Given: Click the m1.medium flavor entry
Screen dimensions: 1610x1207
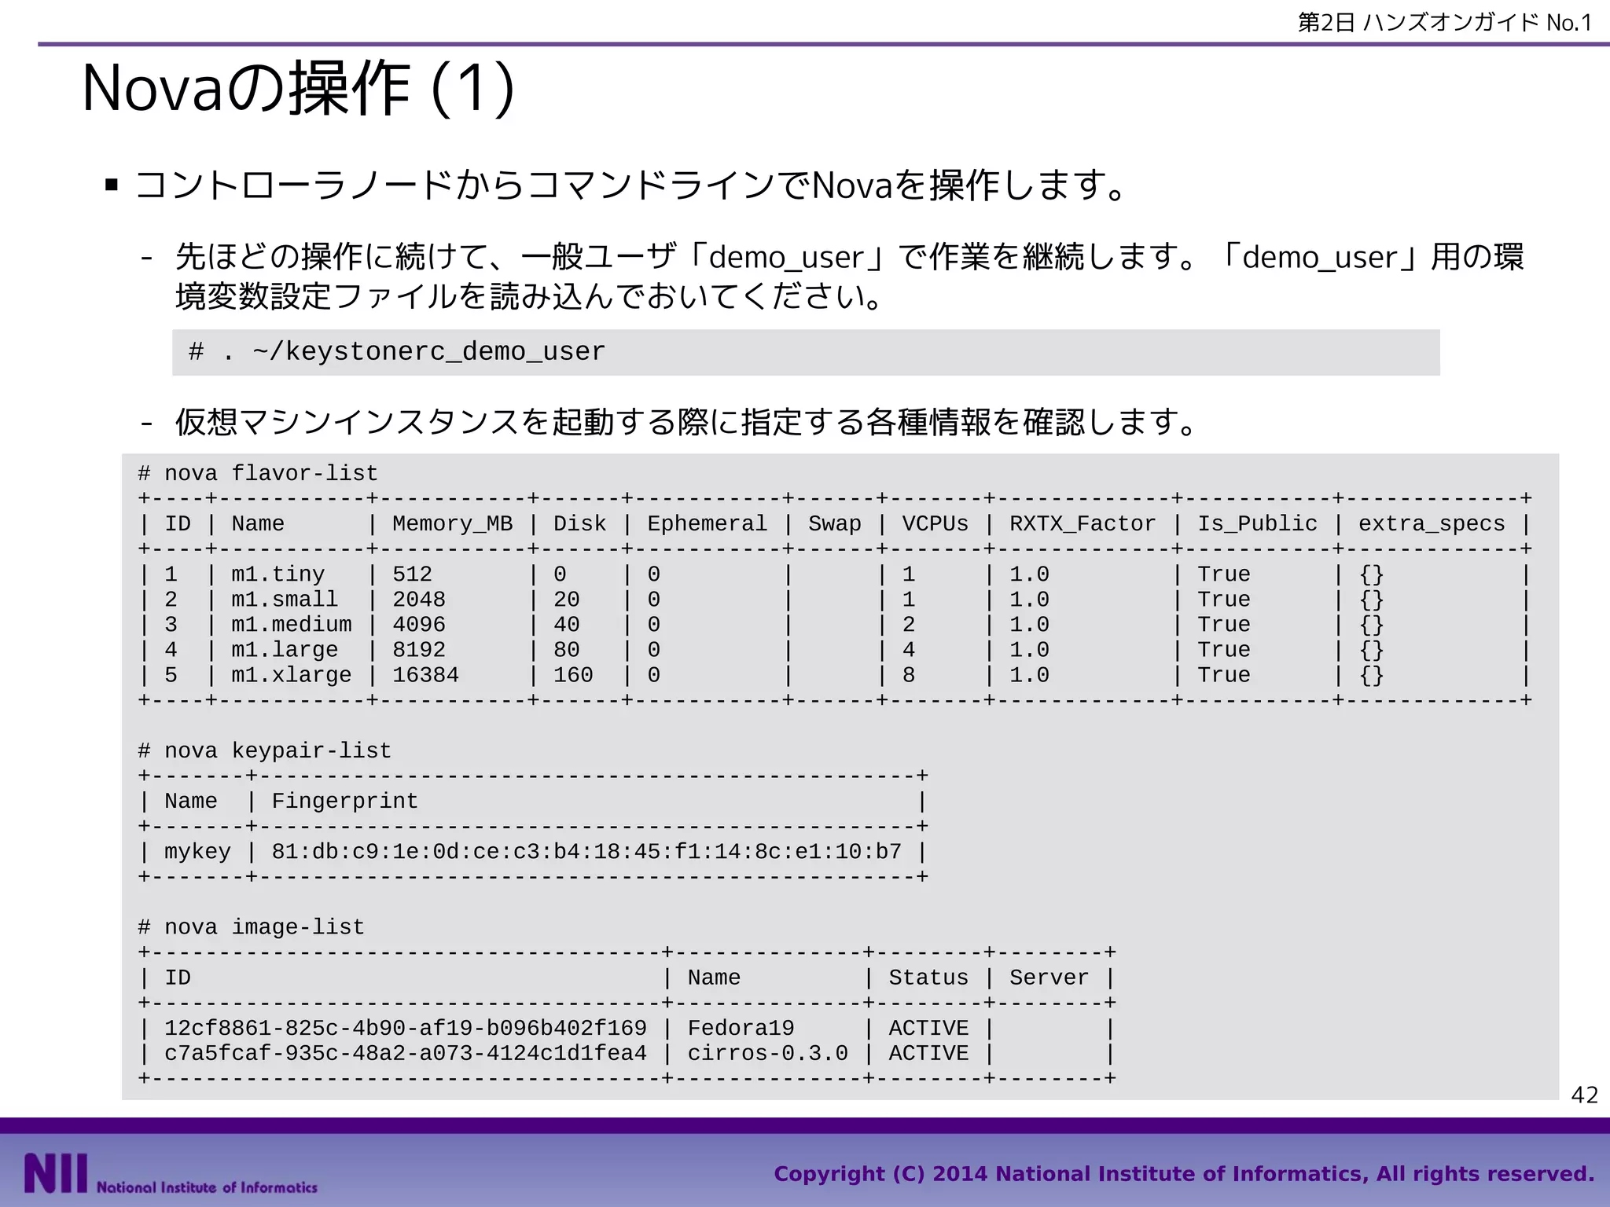Looking at the screenshot, I should pyautogui.click(x=291, y=625).
